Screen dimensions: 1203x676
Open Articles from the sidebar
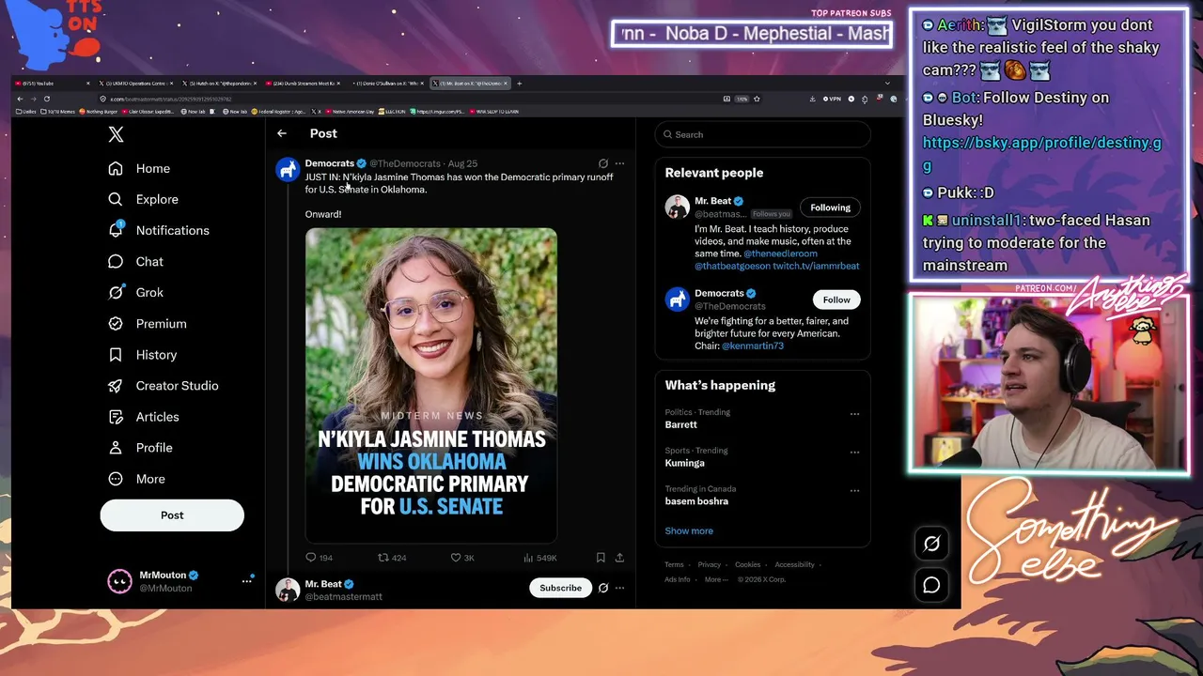pos(143,416)
